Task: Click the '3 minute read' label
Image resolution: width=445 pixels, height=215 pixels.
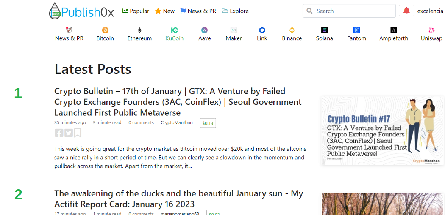Action: pyautogui.click(x=107, y=122)
